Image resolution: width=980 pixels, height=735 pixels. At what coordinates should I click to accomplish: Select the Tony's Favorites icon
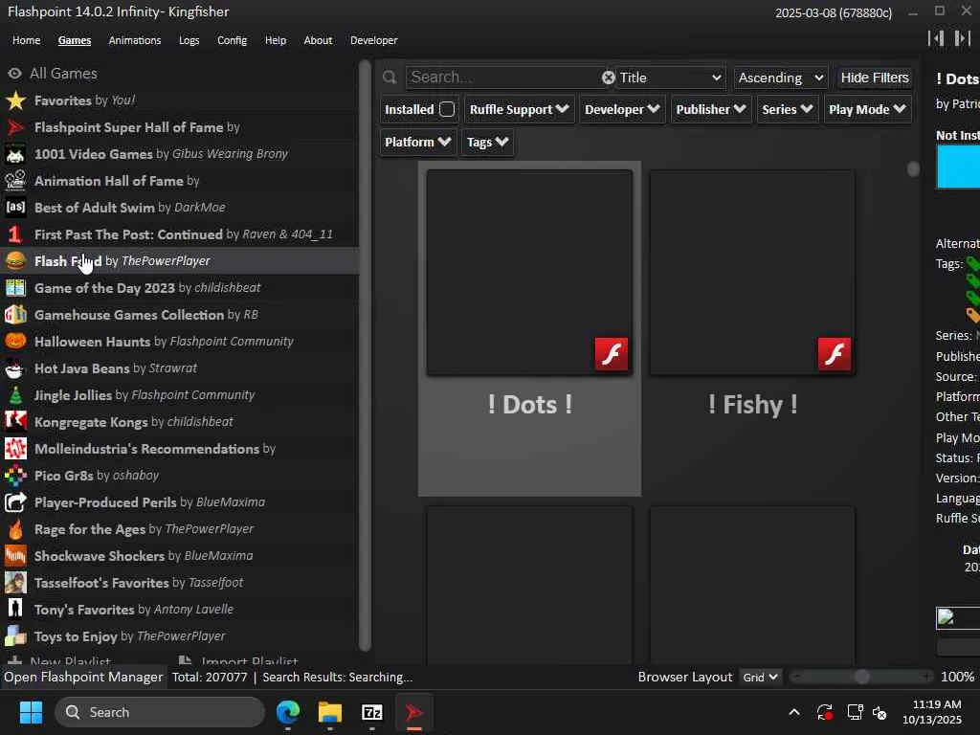pyautogui.click(x=15, y=610)
